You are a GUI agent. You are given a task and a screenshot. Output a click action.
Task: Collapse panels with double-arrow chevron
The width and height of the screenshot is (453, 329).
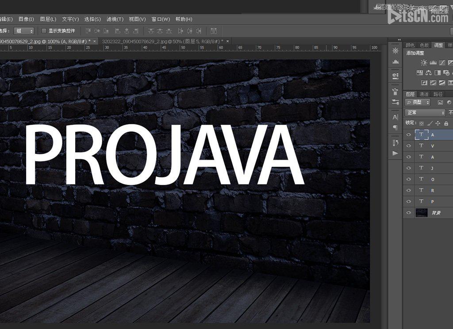point(399,39)
